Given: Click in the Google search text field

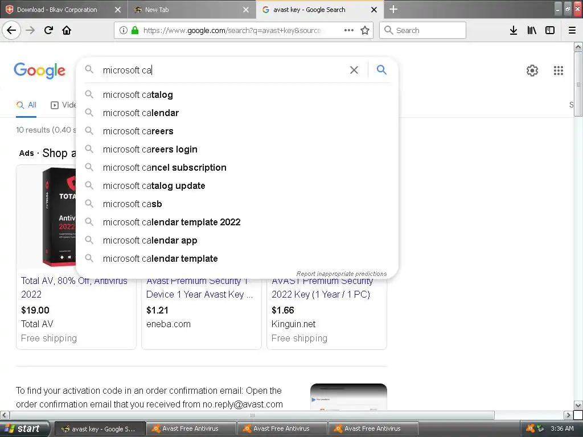Looking at the screenshot, I should tap(223, 70).
